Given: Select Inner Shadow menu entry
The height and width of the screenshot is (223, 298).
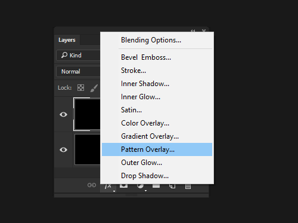Looking at the screenshot, I should point(157,84).
